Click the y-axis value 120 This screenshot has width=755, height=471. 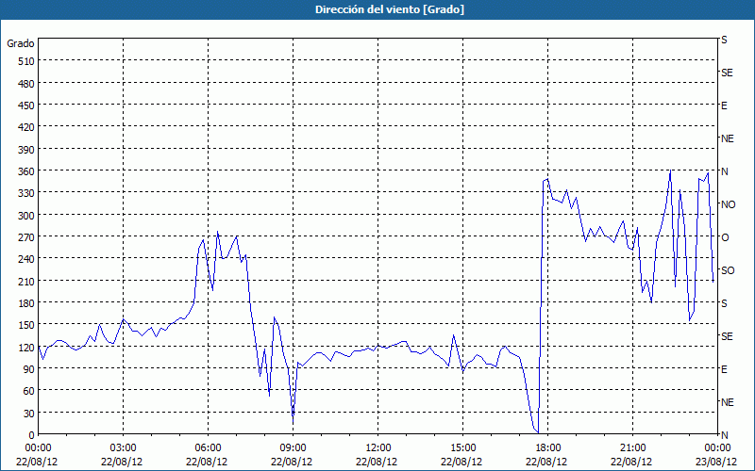26,348
